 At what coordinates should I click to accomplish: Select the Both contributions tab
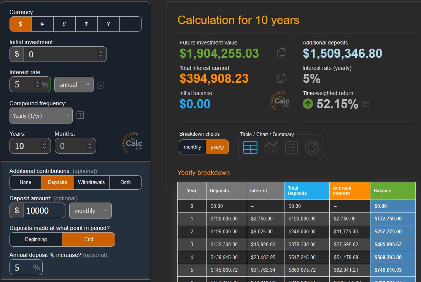pos(126,182)
